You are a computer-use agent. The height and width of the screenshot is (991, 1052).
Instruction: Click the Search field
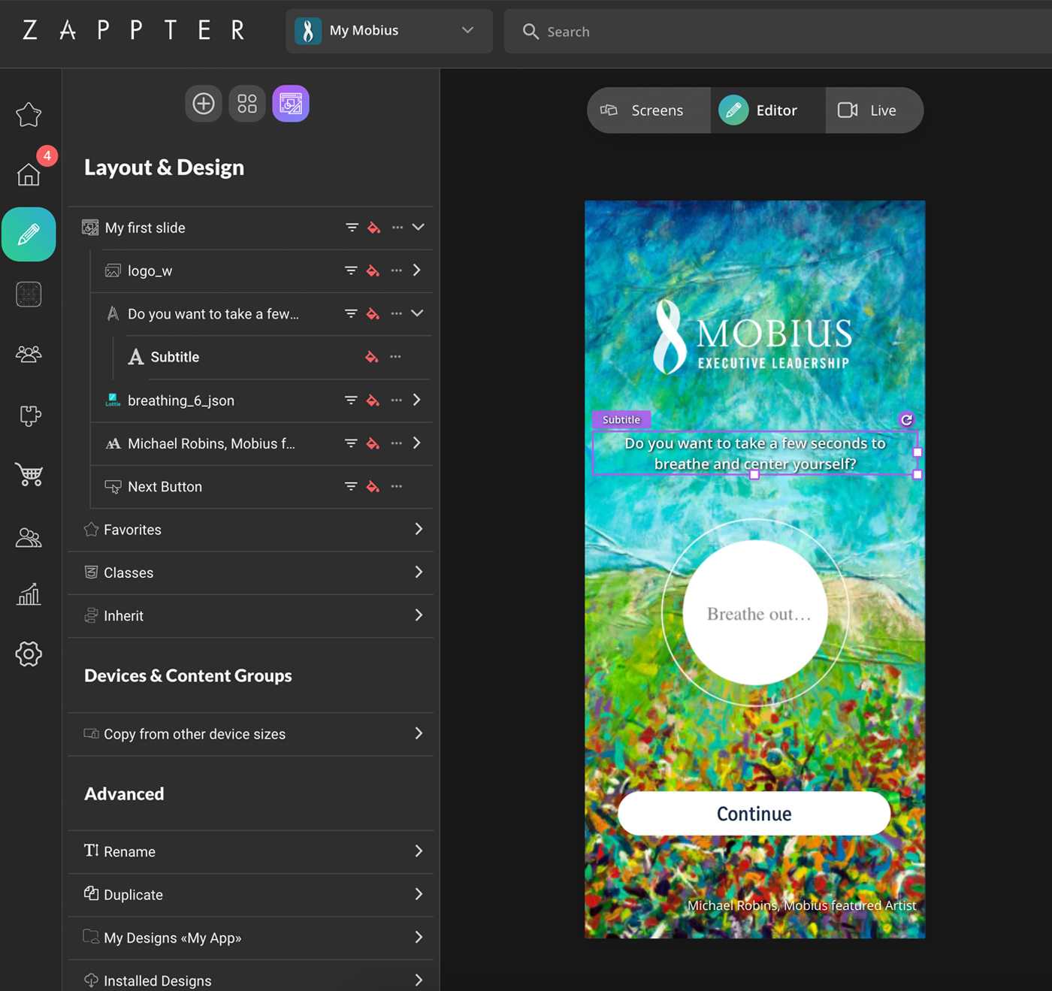pyautogui.click(x=778, y=32)
